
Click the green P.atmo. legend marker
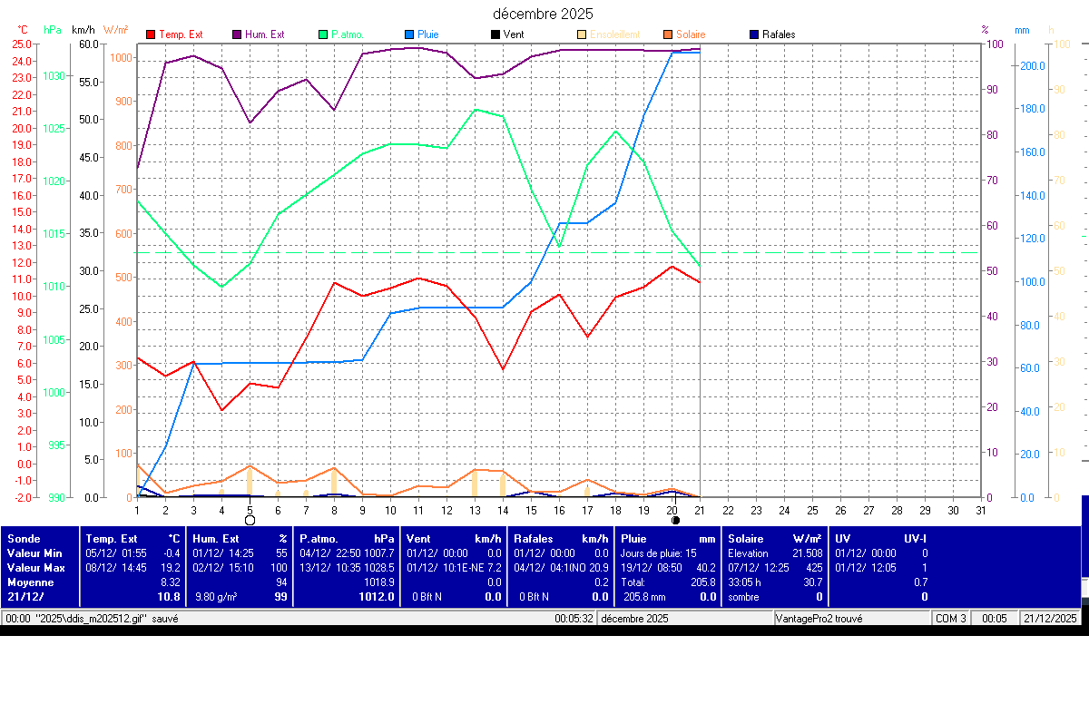323,34
